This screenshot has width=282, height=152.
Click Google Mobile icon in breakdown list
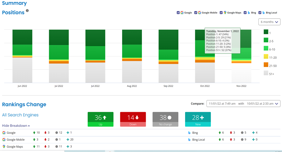coord(4,140)
